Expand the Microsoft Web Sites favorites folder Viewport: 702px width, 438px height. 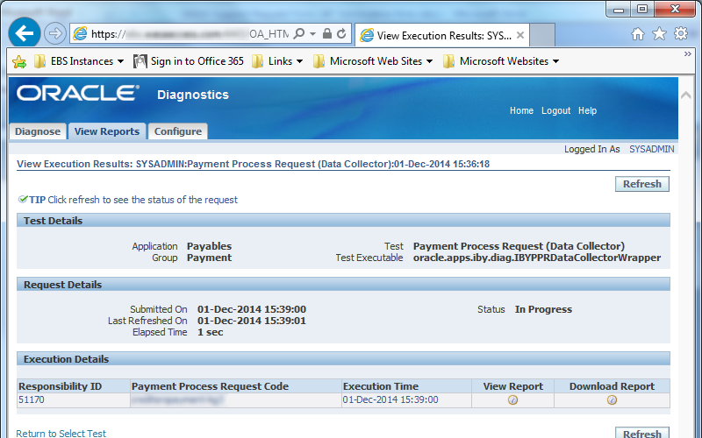[373, 61]
